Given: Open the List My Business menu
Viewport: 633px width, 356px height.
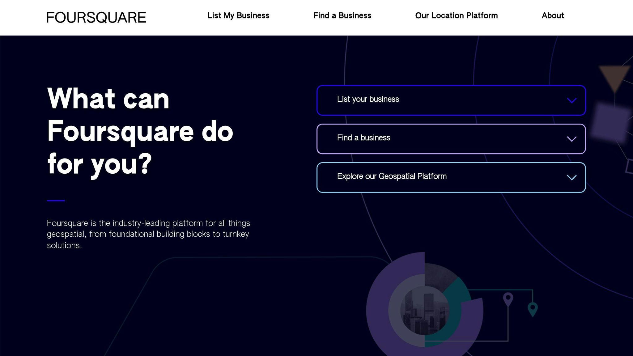Looking at the screenshot, I should point(238,15).
